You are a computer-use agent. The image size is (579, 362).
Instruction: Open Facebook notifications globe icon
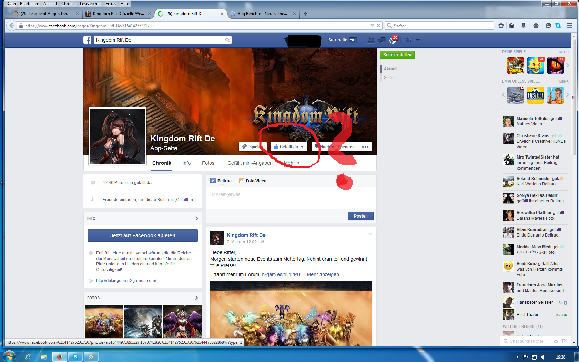click(393, 40)
